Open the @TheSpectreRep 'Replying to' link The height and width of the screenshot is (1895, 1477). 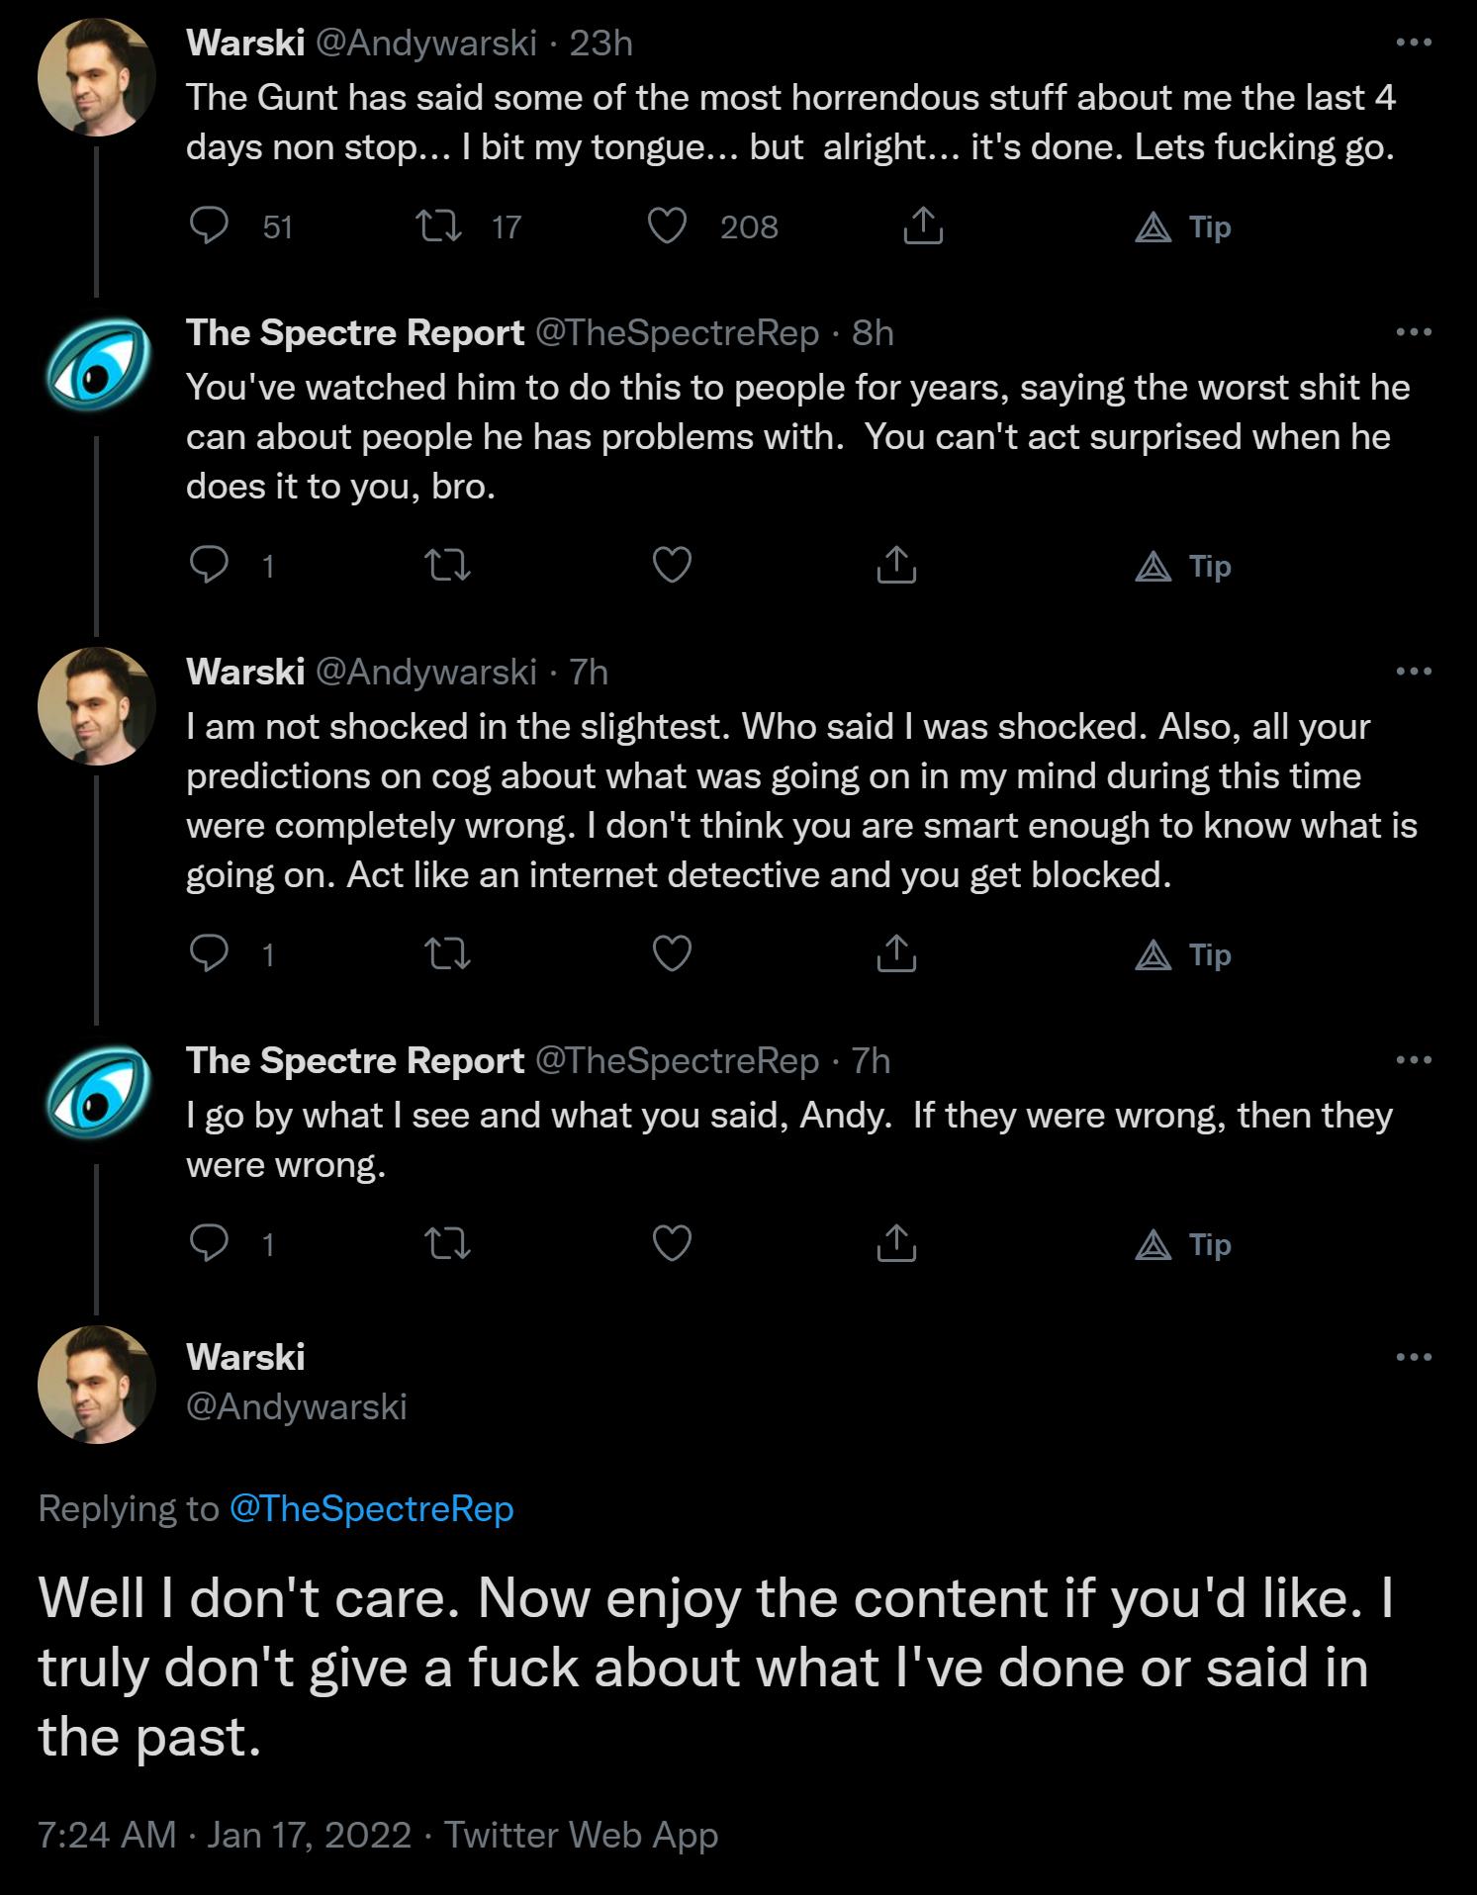coord(372,1509)
